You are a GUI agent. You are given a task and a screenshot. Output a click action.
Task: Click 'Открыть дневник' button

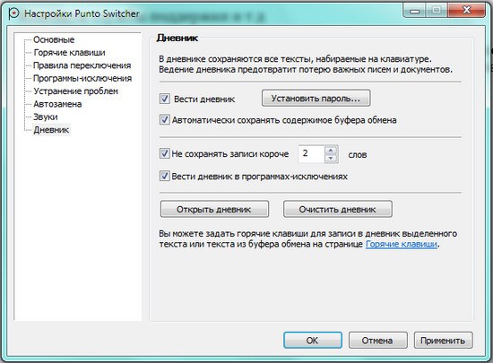214,210
